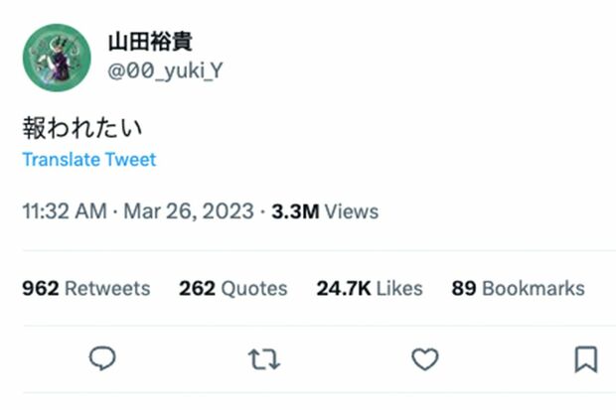Click the Translate Tweet link
This screenshot has width=616, height=410.
coord(89,160)
